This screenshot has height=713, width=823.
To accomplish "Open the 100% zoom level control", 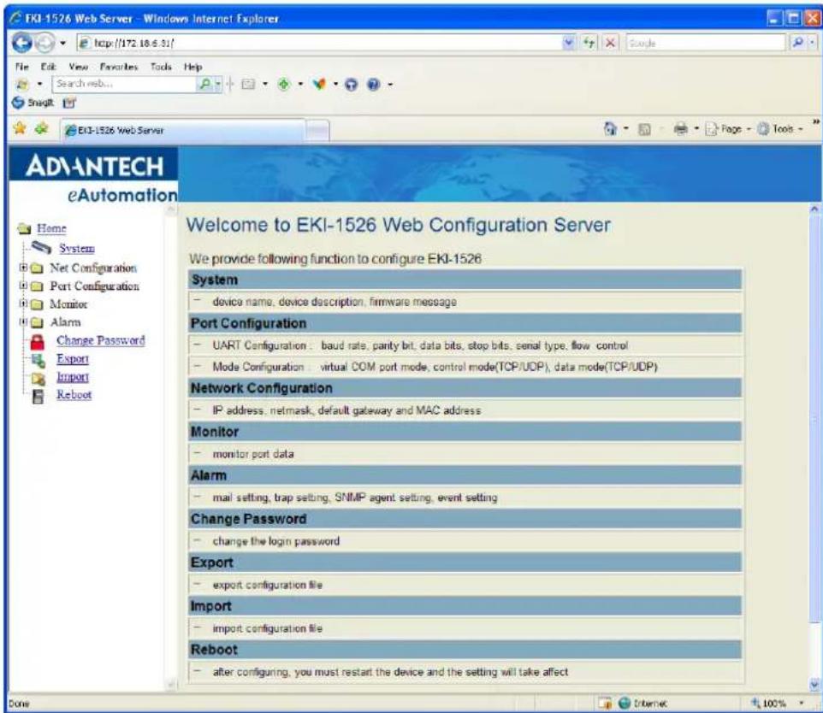I will [x=776, y=703].
